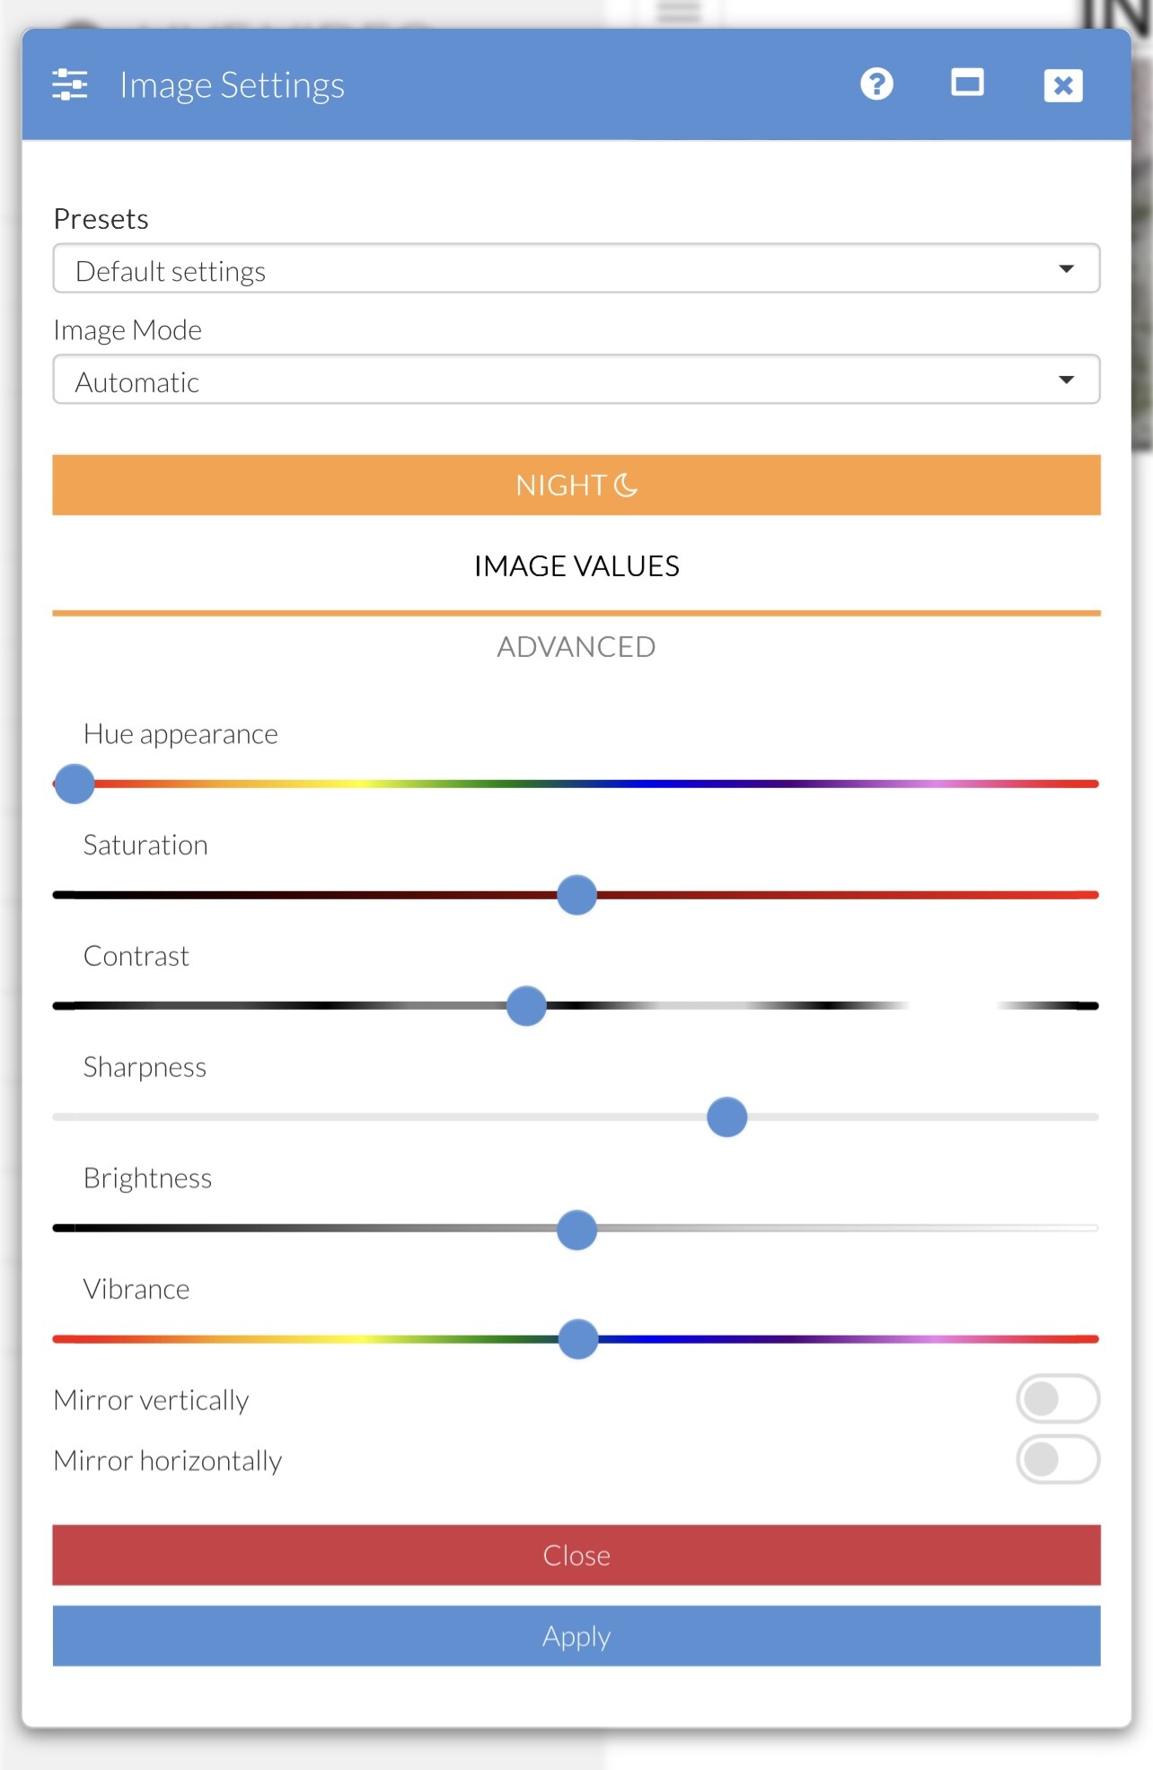Switch to the IMAGE VALUES tab

tap(576, 566)
